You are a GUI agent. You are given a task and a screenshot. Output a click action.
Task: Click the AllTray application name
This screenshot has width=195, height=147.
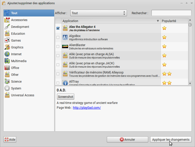pos(74,82)
